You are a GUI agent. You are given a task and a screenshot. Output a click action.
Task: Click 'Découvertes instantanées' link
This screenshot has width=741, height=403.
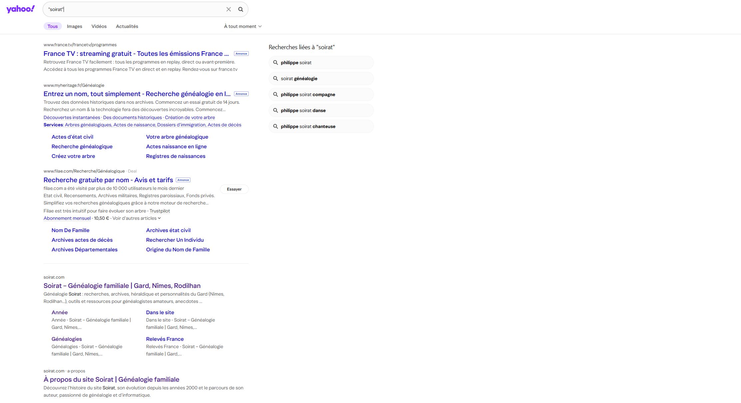(x=72, y=117)
